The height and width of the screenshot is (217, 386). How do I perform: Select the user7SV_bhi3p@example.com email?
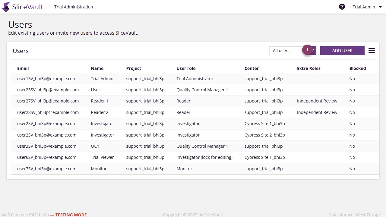(x=47, y=169)
